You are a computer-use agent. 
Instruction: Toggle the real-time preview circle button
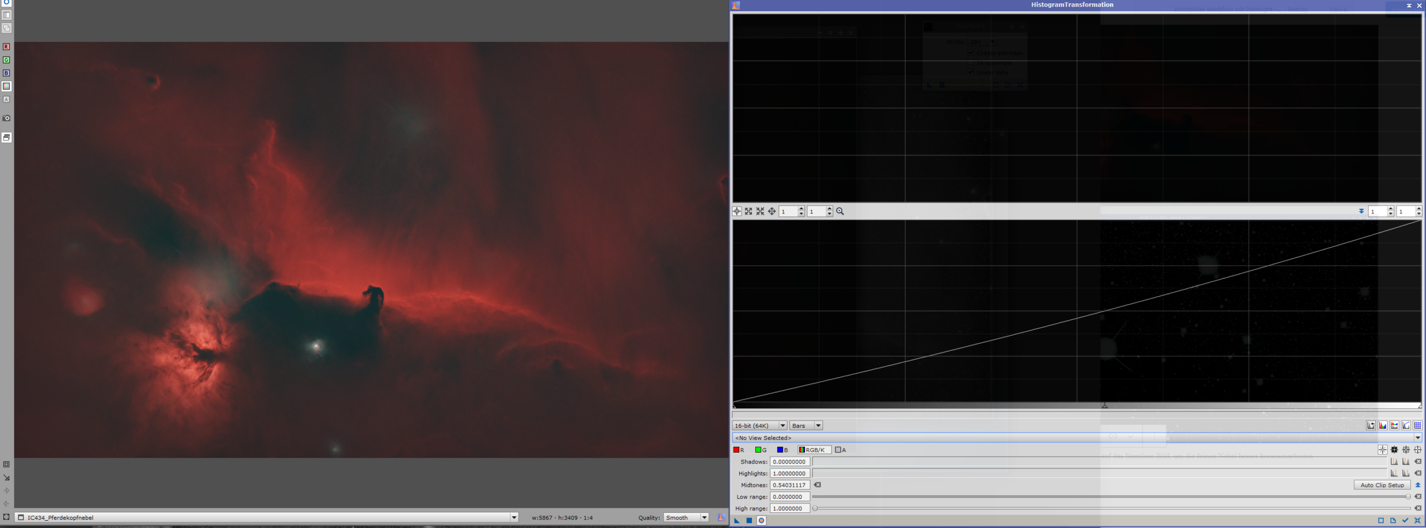tap(761, 521)
